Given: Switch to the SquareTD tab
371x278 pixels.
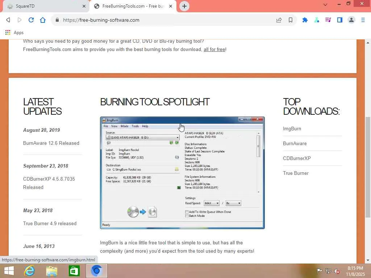Looking at the screenshot, I should [x=46, y=6].
